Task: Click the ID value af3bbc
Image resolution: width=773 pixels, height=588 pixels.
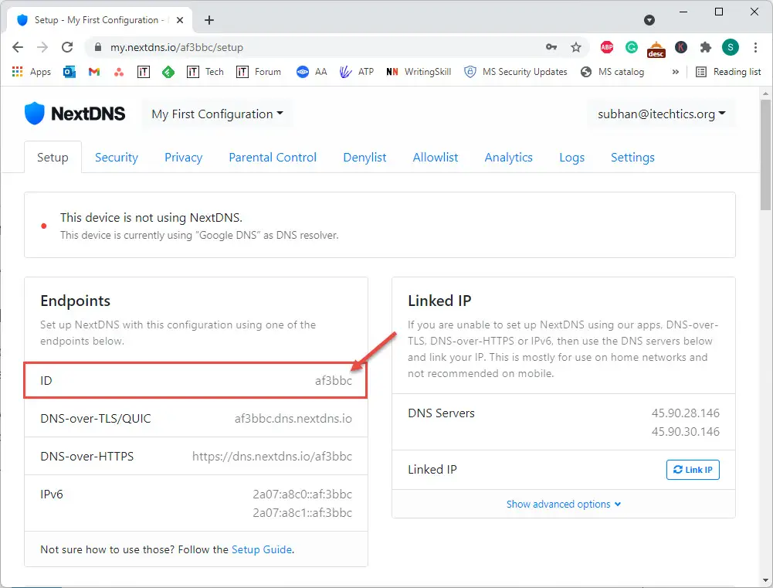Action: [x=334, y=381]
